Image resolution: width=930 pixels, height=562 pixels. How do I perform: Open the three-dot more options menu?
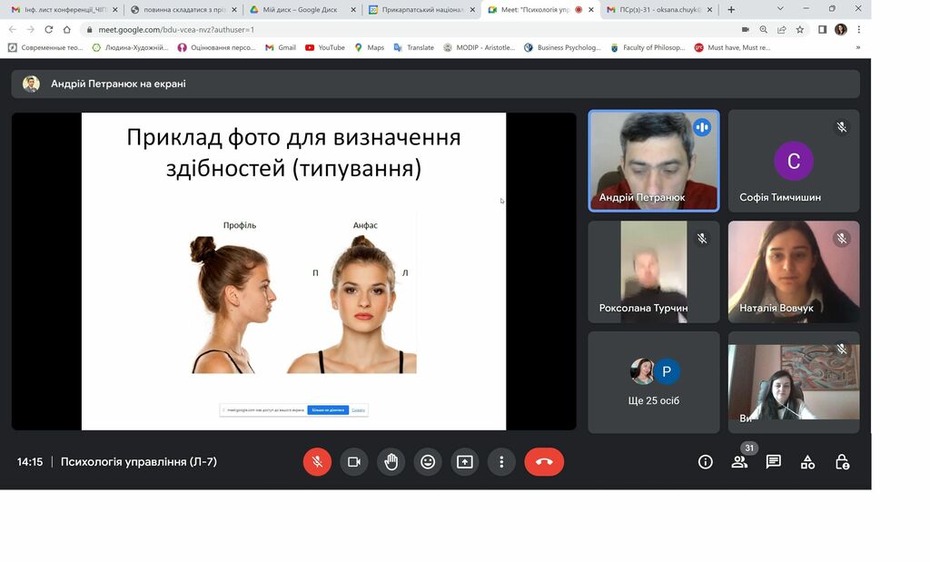click(x=501, y=461)
